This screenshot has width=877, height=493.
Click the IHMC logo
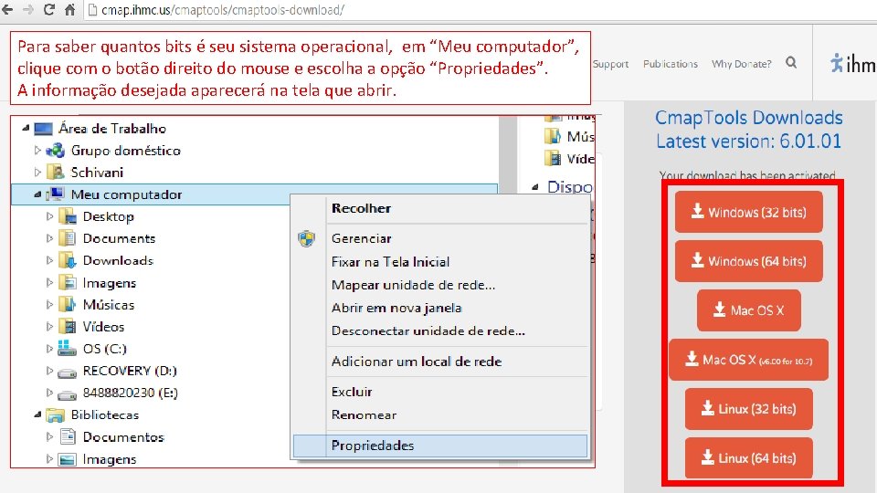tap(852, 63)
